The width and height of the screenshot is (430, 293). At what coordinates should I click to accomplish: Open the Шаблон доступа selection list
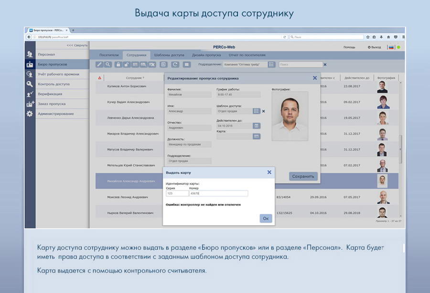click(x=257, y=111)
